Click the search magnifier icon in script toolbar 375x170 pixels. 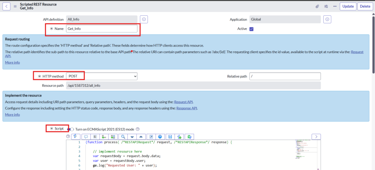123,137
